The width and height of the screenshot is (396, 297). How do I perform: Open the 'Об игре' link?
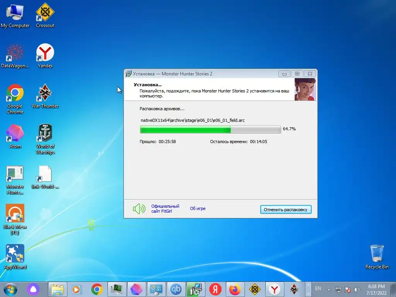coord(198,208)
